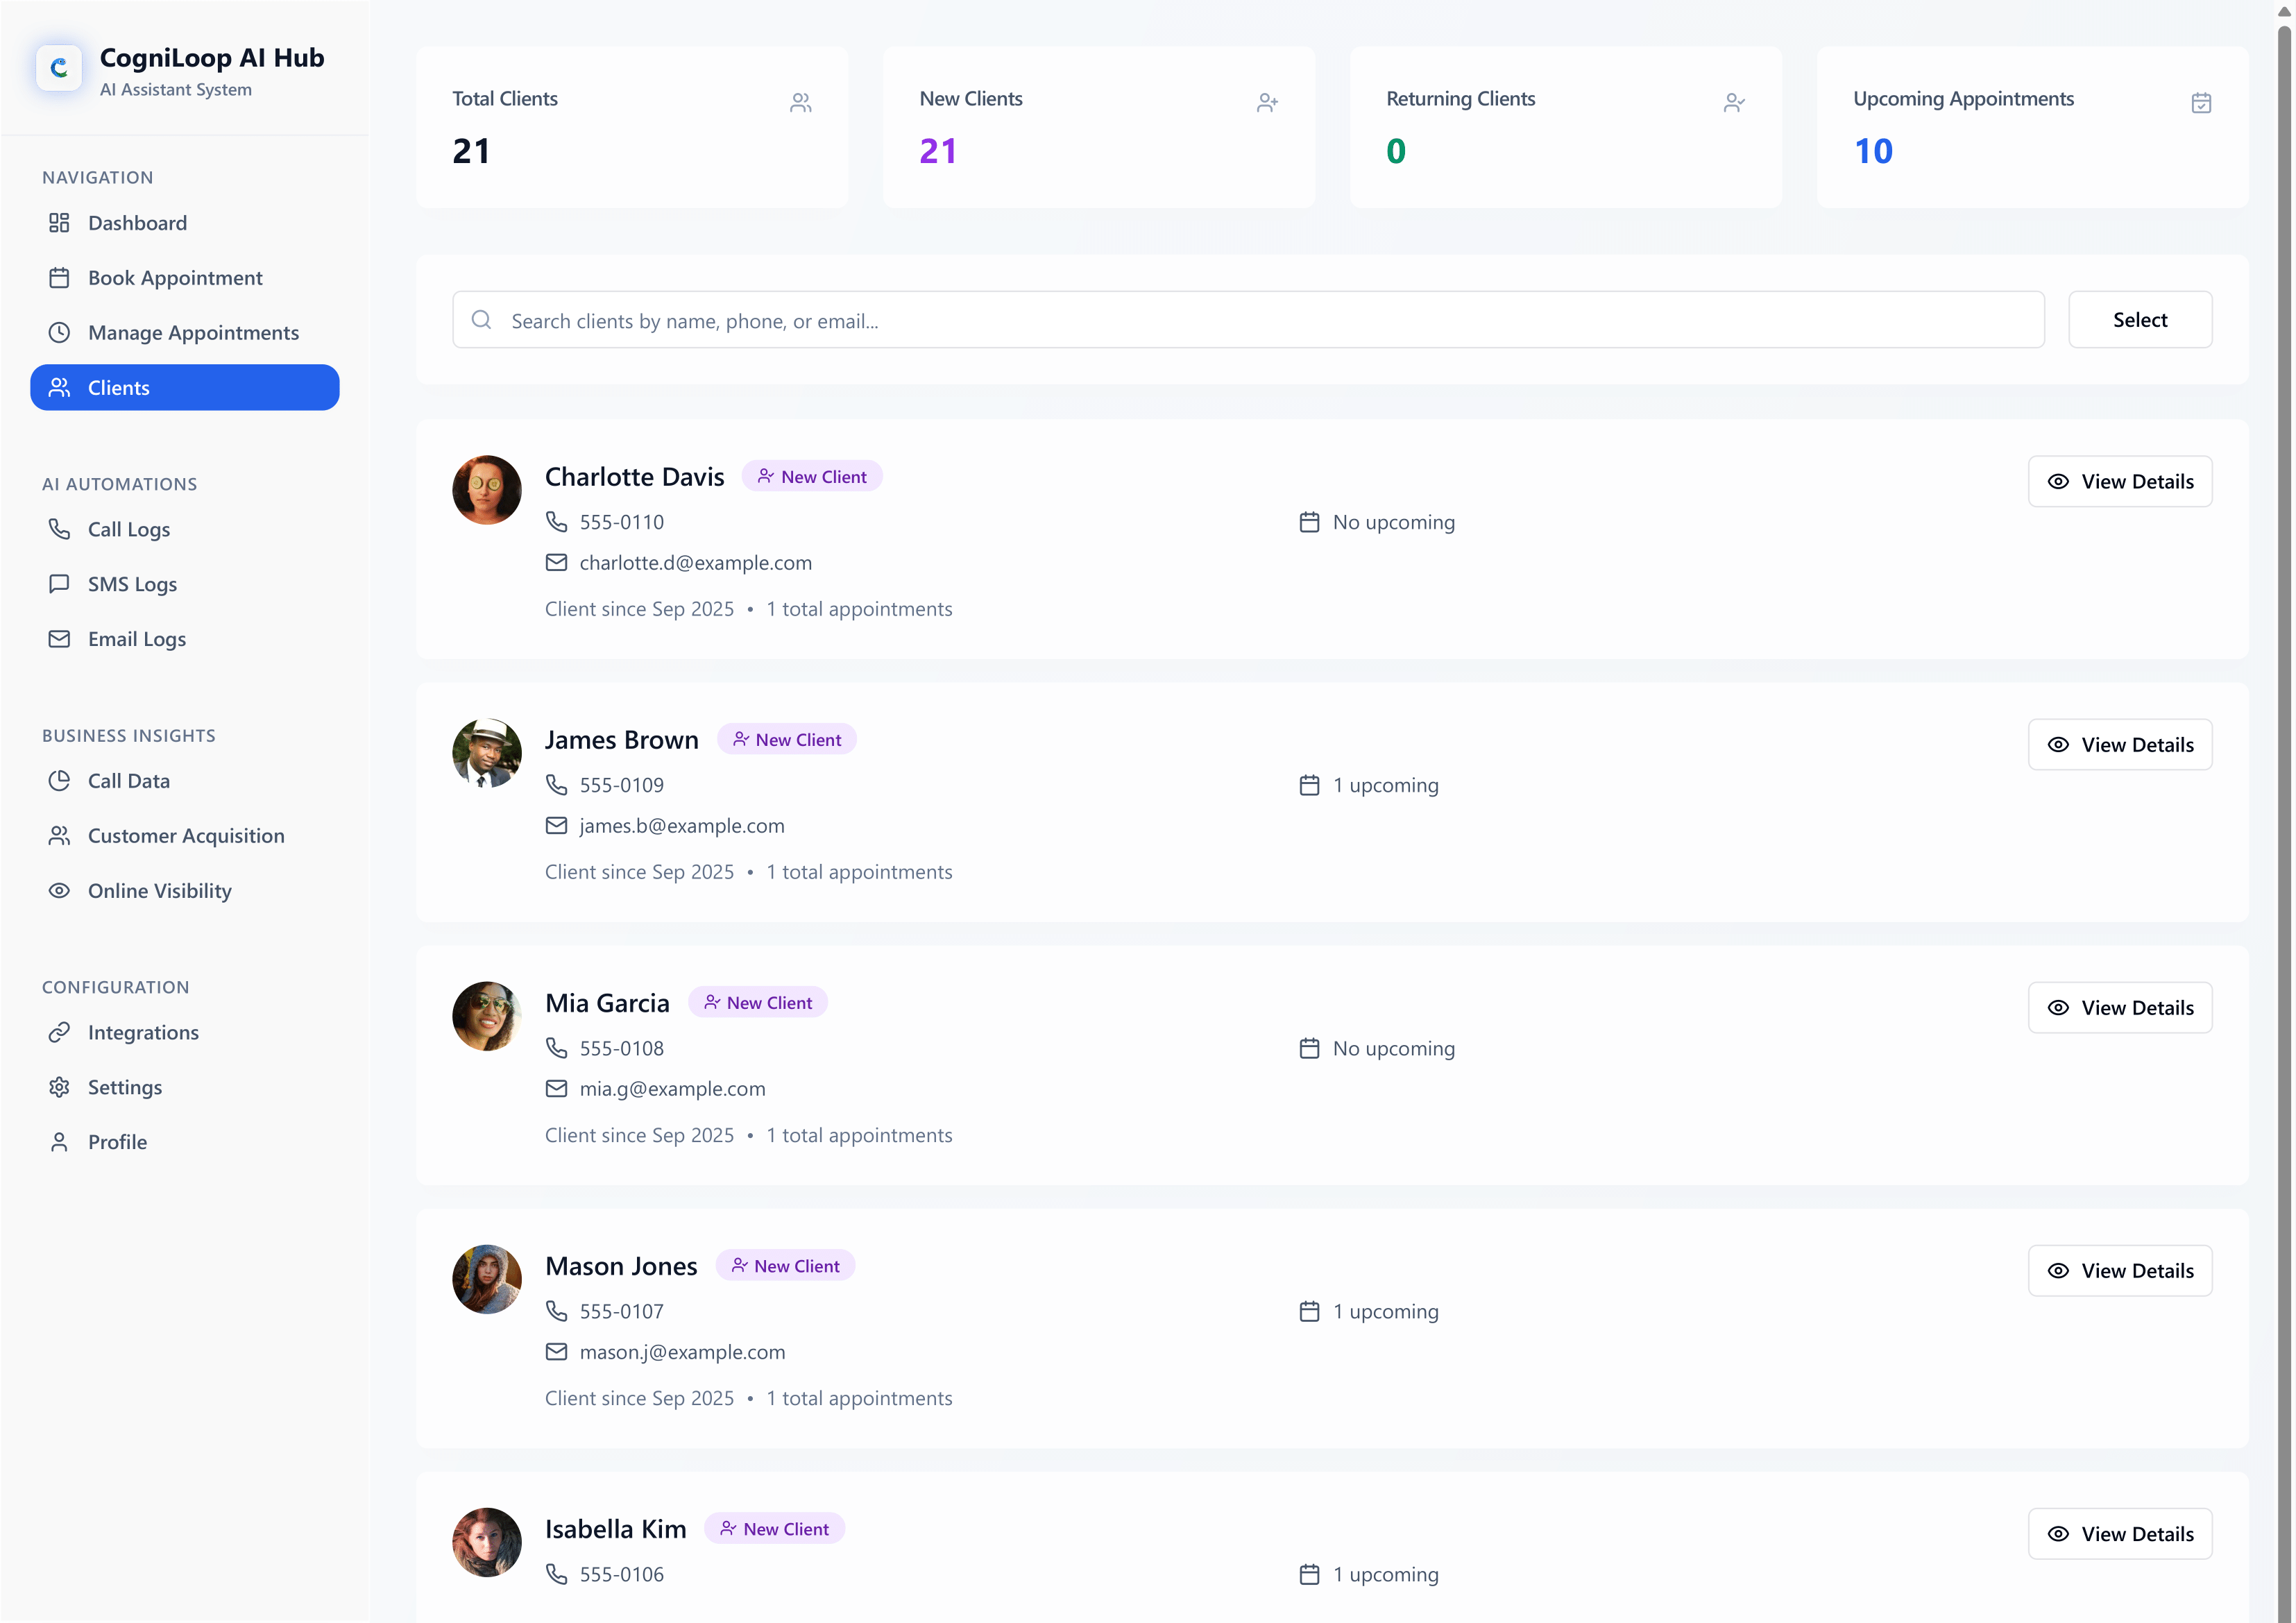Image resolution: width=2296 pixels, height=1623 pixels.
Task: Open Call Data insights
Action: (128, 781)
